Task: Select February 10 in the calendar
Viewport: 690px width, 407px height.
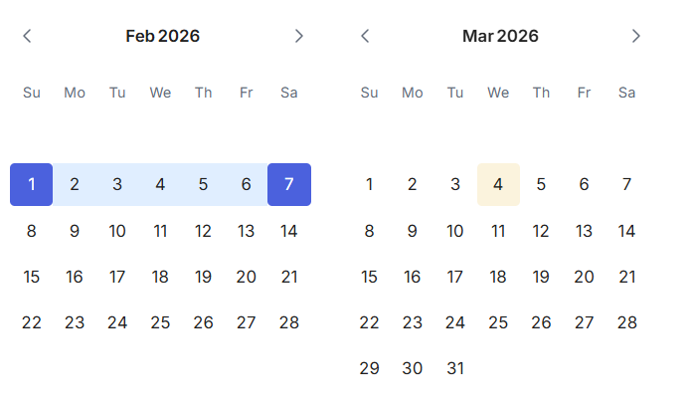Action: 117,231
